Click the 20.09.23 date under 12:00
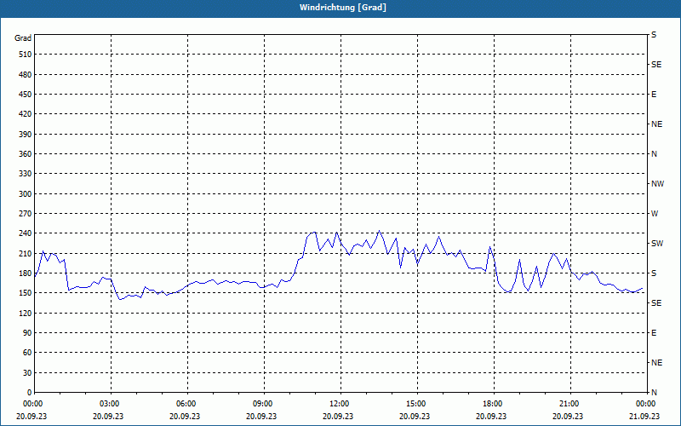The width and height of the screenshot is (681, 426). pyautogui.click(x=338, y=416)
